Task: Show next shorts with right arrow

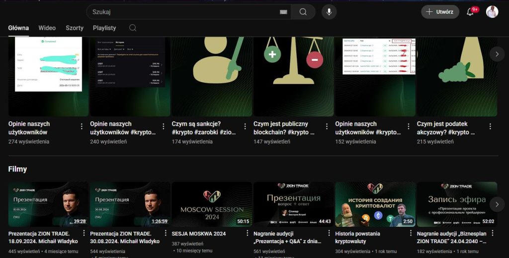Action: point(497,54)
